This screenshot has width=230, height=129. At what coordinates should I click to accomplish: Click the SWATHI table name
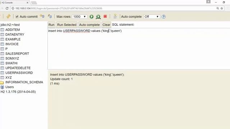click(11, 63)
